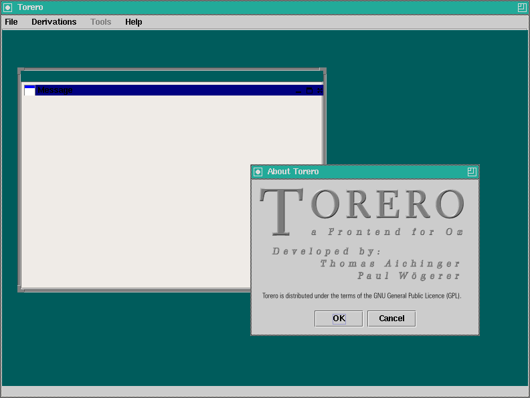This screenshot has width=530, height=398.
Task: Click the main Torero window title bar text
Action: click(31, 7)
